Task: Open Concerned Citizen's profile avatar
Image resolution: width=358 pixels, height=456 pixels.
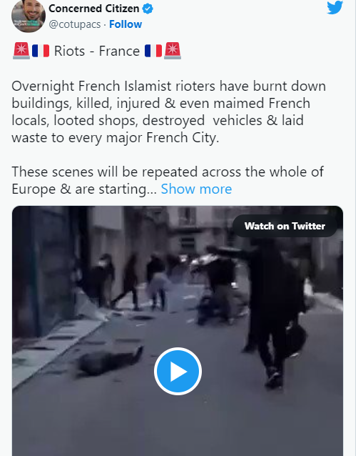Action: [x=29, y=15]
